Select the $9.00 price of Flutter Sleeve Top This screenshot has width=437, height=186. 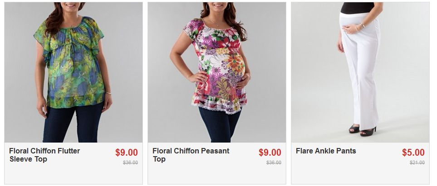127,153
